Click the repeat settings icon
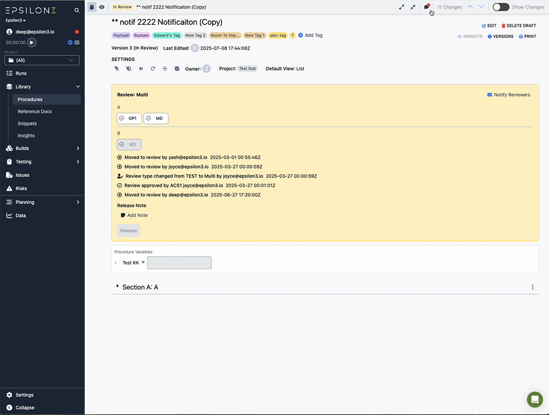Viewport: 549px width, 415px height. tap(153, 69)
